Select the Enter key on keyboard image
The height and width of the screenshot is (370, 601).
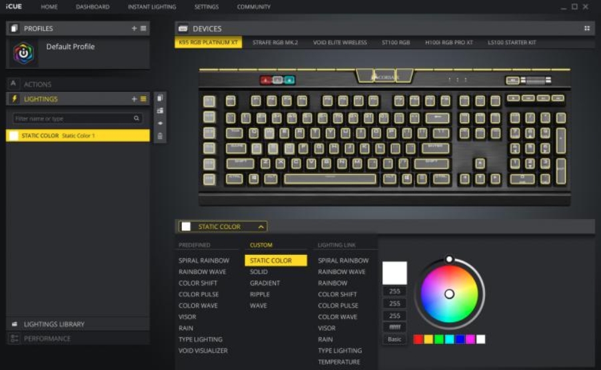coord(435,148)
